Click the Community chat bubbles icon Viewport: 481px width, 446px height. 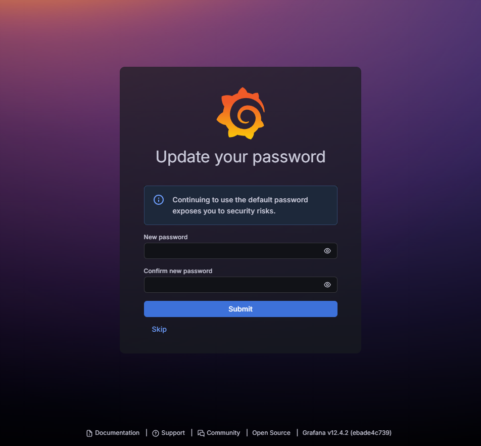pos(201,433)
